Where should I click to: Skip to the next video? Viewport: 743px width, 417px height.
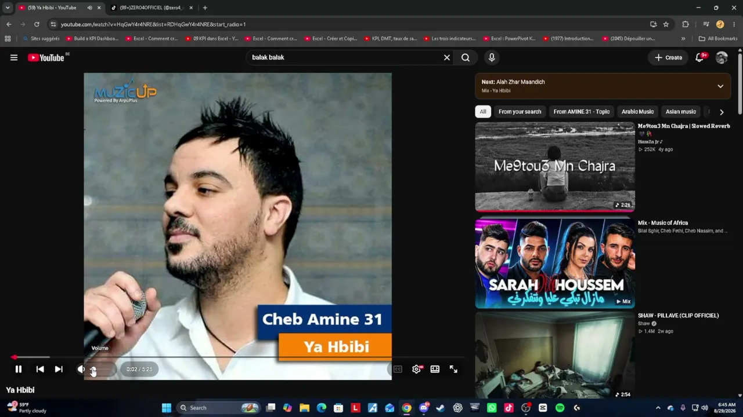coord(59,369)
